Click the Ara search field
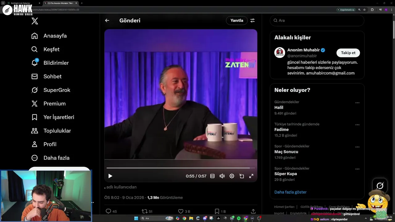 point(317,20)
